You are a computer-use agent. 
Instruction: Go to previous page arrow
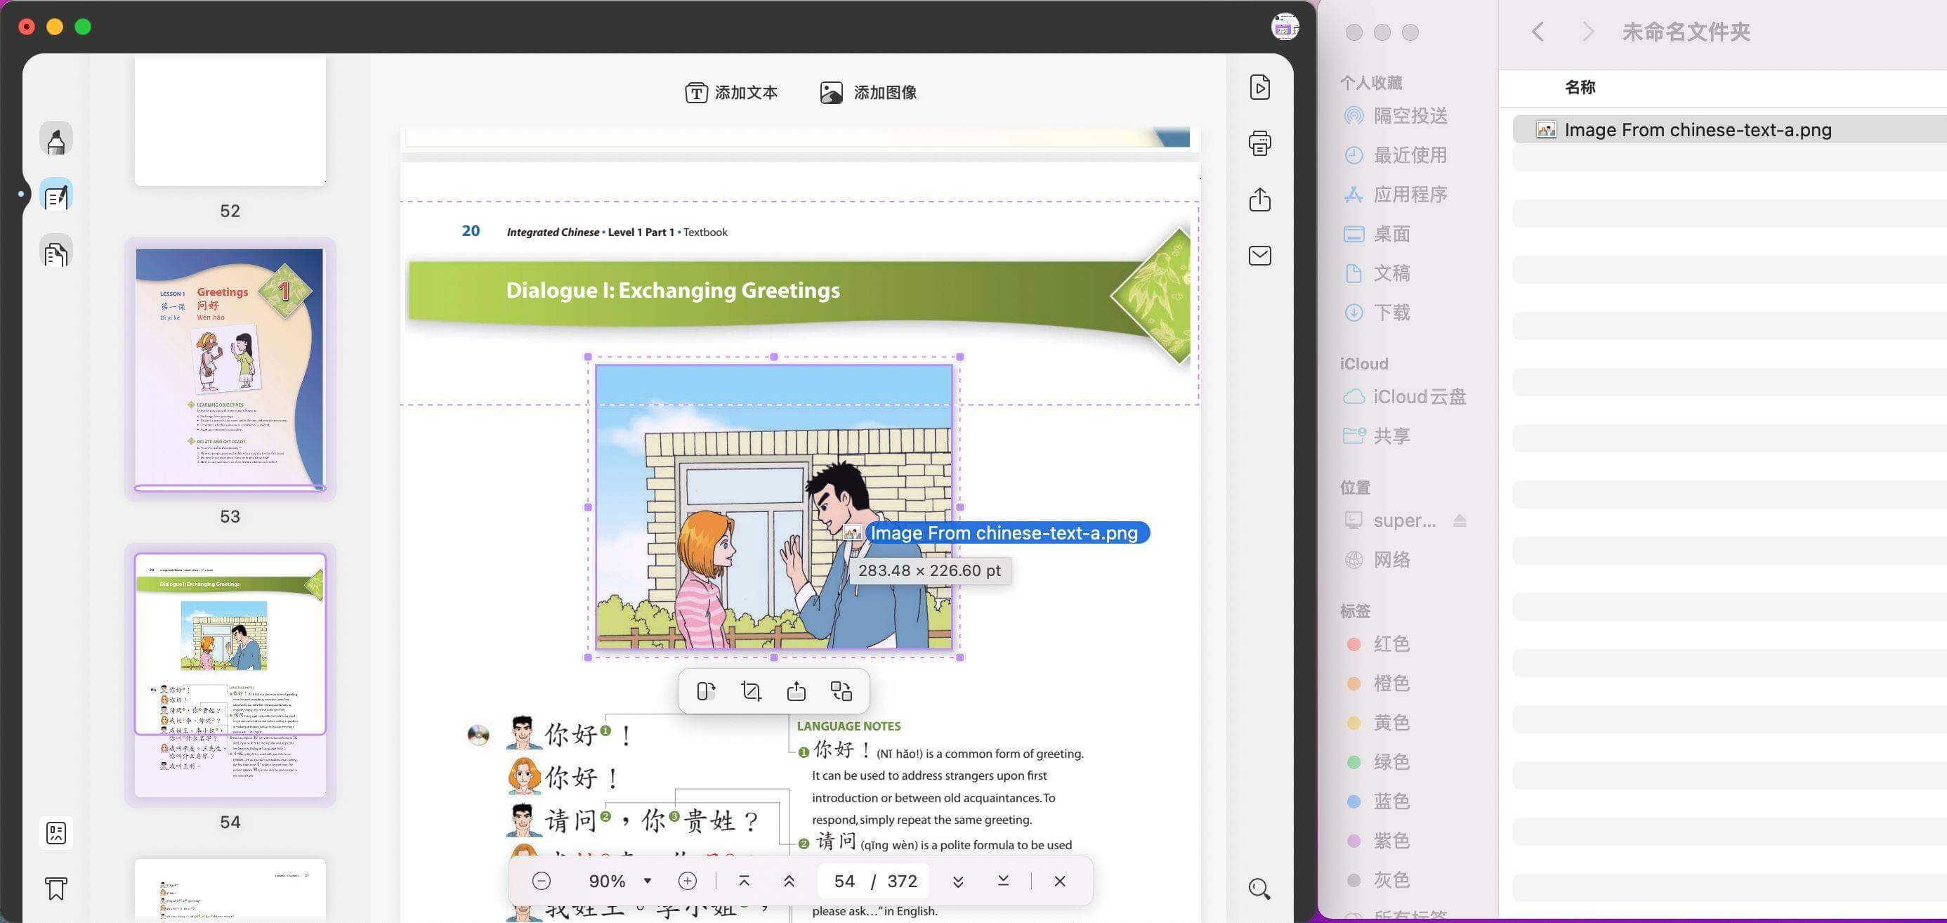(789, 881)
